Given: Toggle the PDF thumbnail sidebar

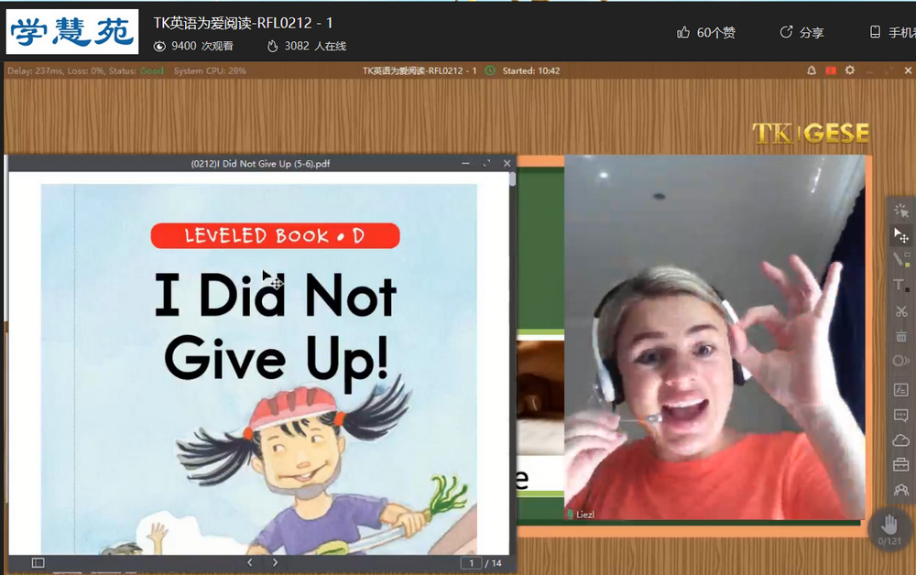Looking at the screenshot, I should [38, 563].
